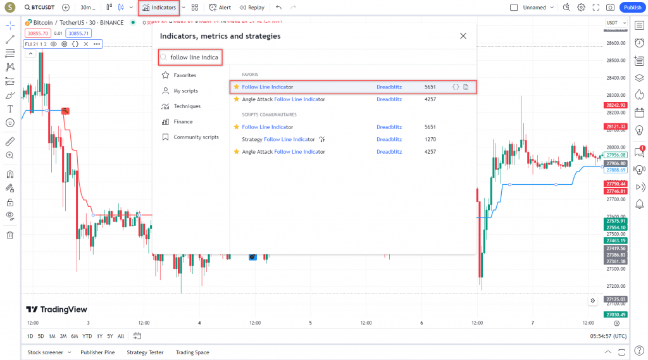Open the candlestick chart style selector
The width and height of the screenshot is (648, 360).
[121, 8]
